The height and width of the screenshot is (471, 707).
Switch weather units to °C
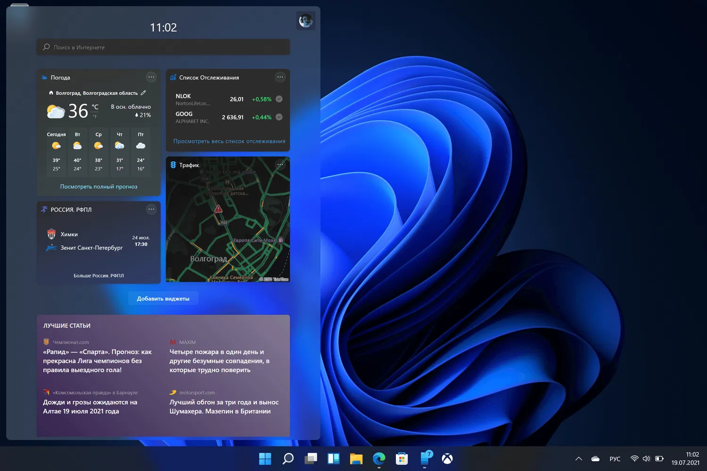pyautogui.click(x=95, y=107)
